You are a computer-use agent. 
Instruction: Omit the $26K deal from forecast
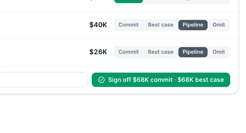click(x=219, y=52)
